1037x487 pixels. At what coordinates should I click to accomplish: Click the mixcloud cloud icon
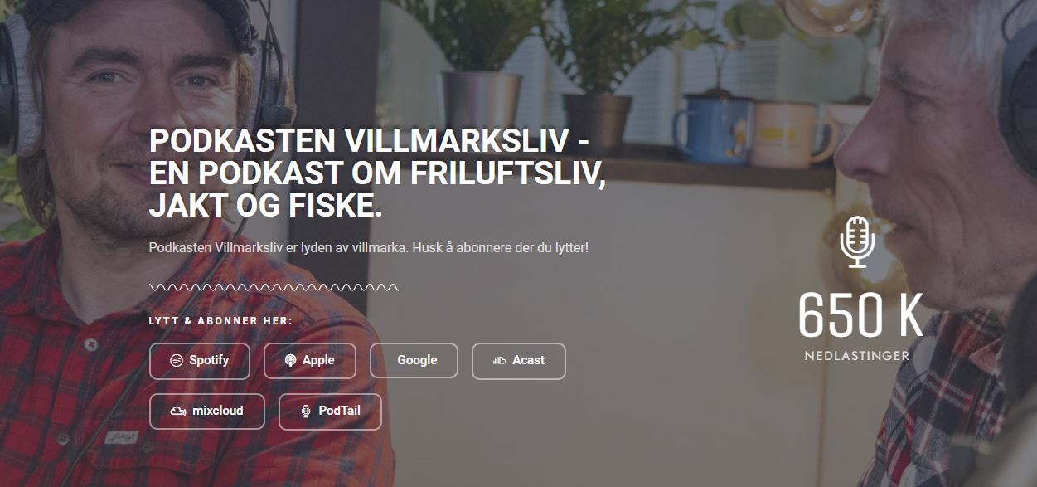click(177, 412)
